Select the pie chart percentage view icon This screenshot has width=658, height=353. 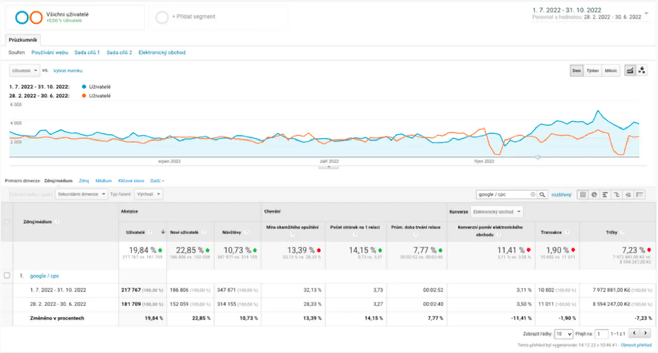[x=594, y=195]
